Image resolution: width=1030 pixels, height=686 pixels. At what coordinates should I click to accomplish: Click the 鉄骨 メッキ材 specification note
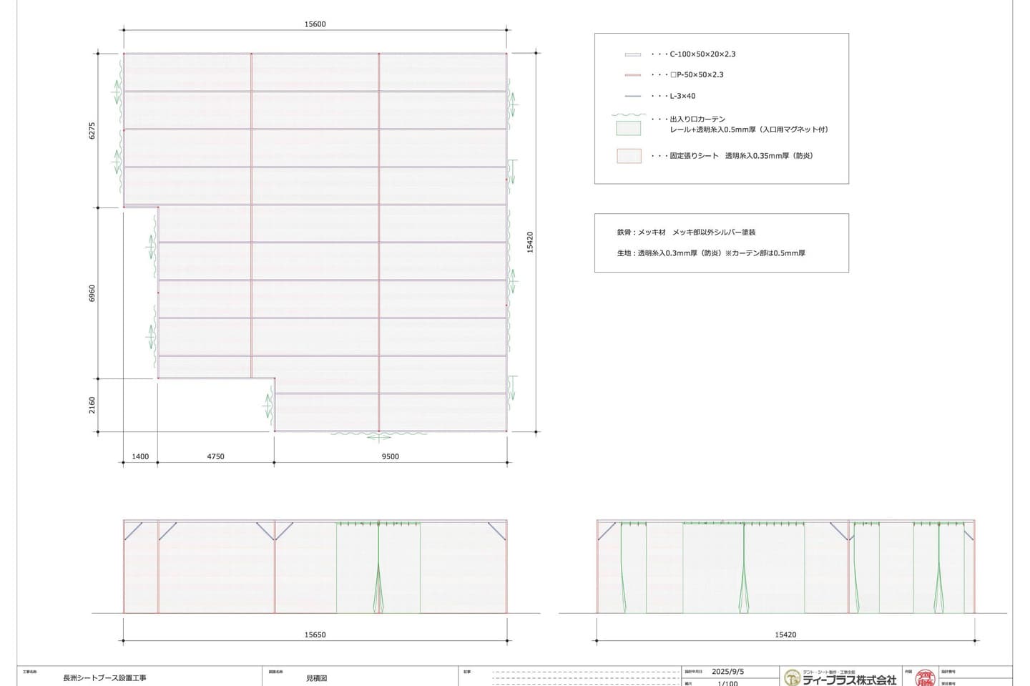(x=686, y=232)
